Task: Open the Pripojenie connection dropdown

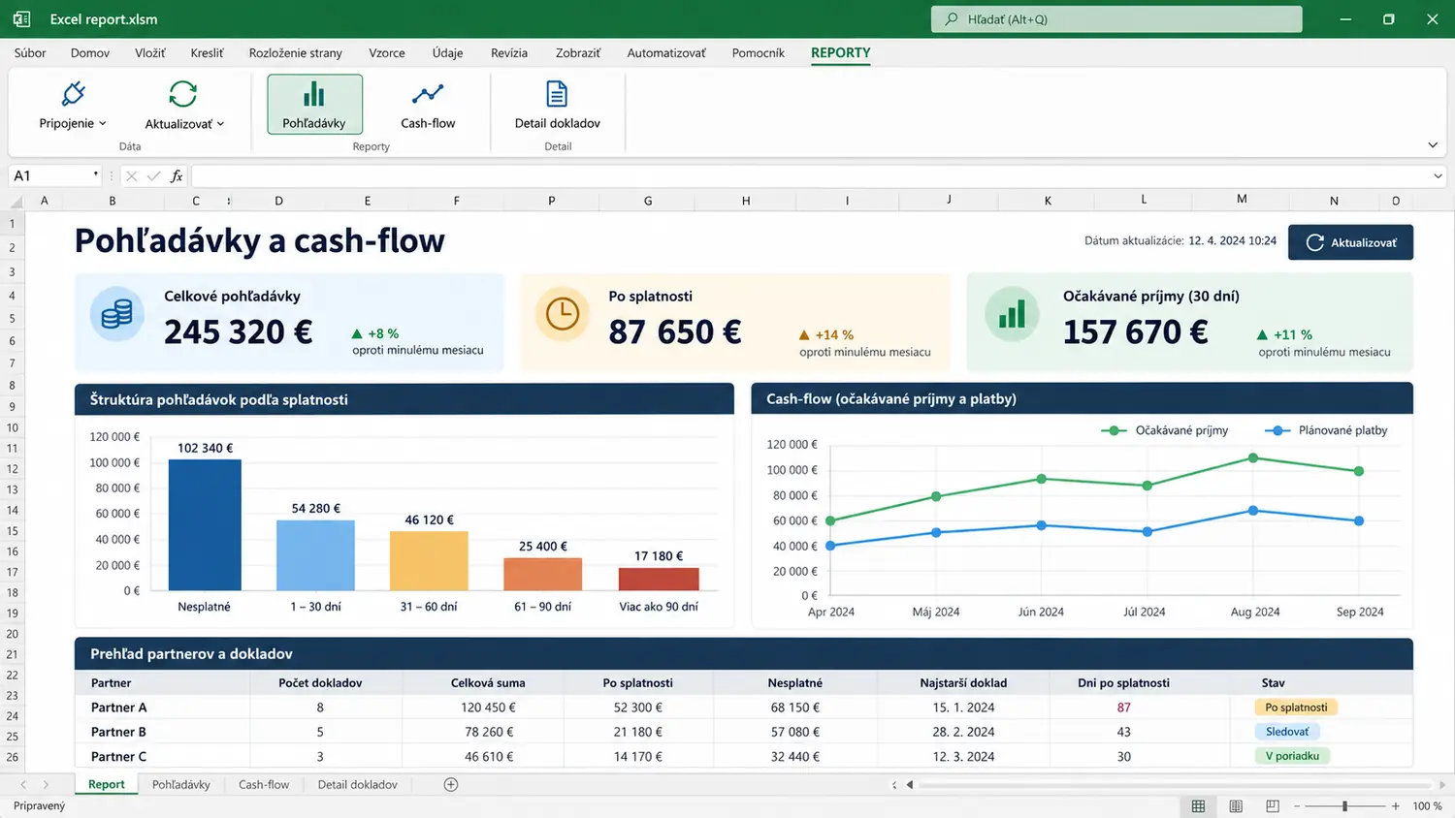Action: 73,105
